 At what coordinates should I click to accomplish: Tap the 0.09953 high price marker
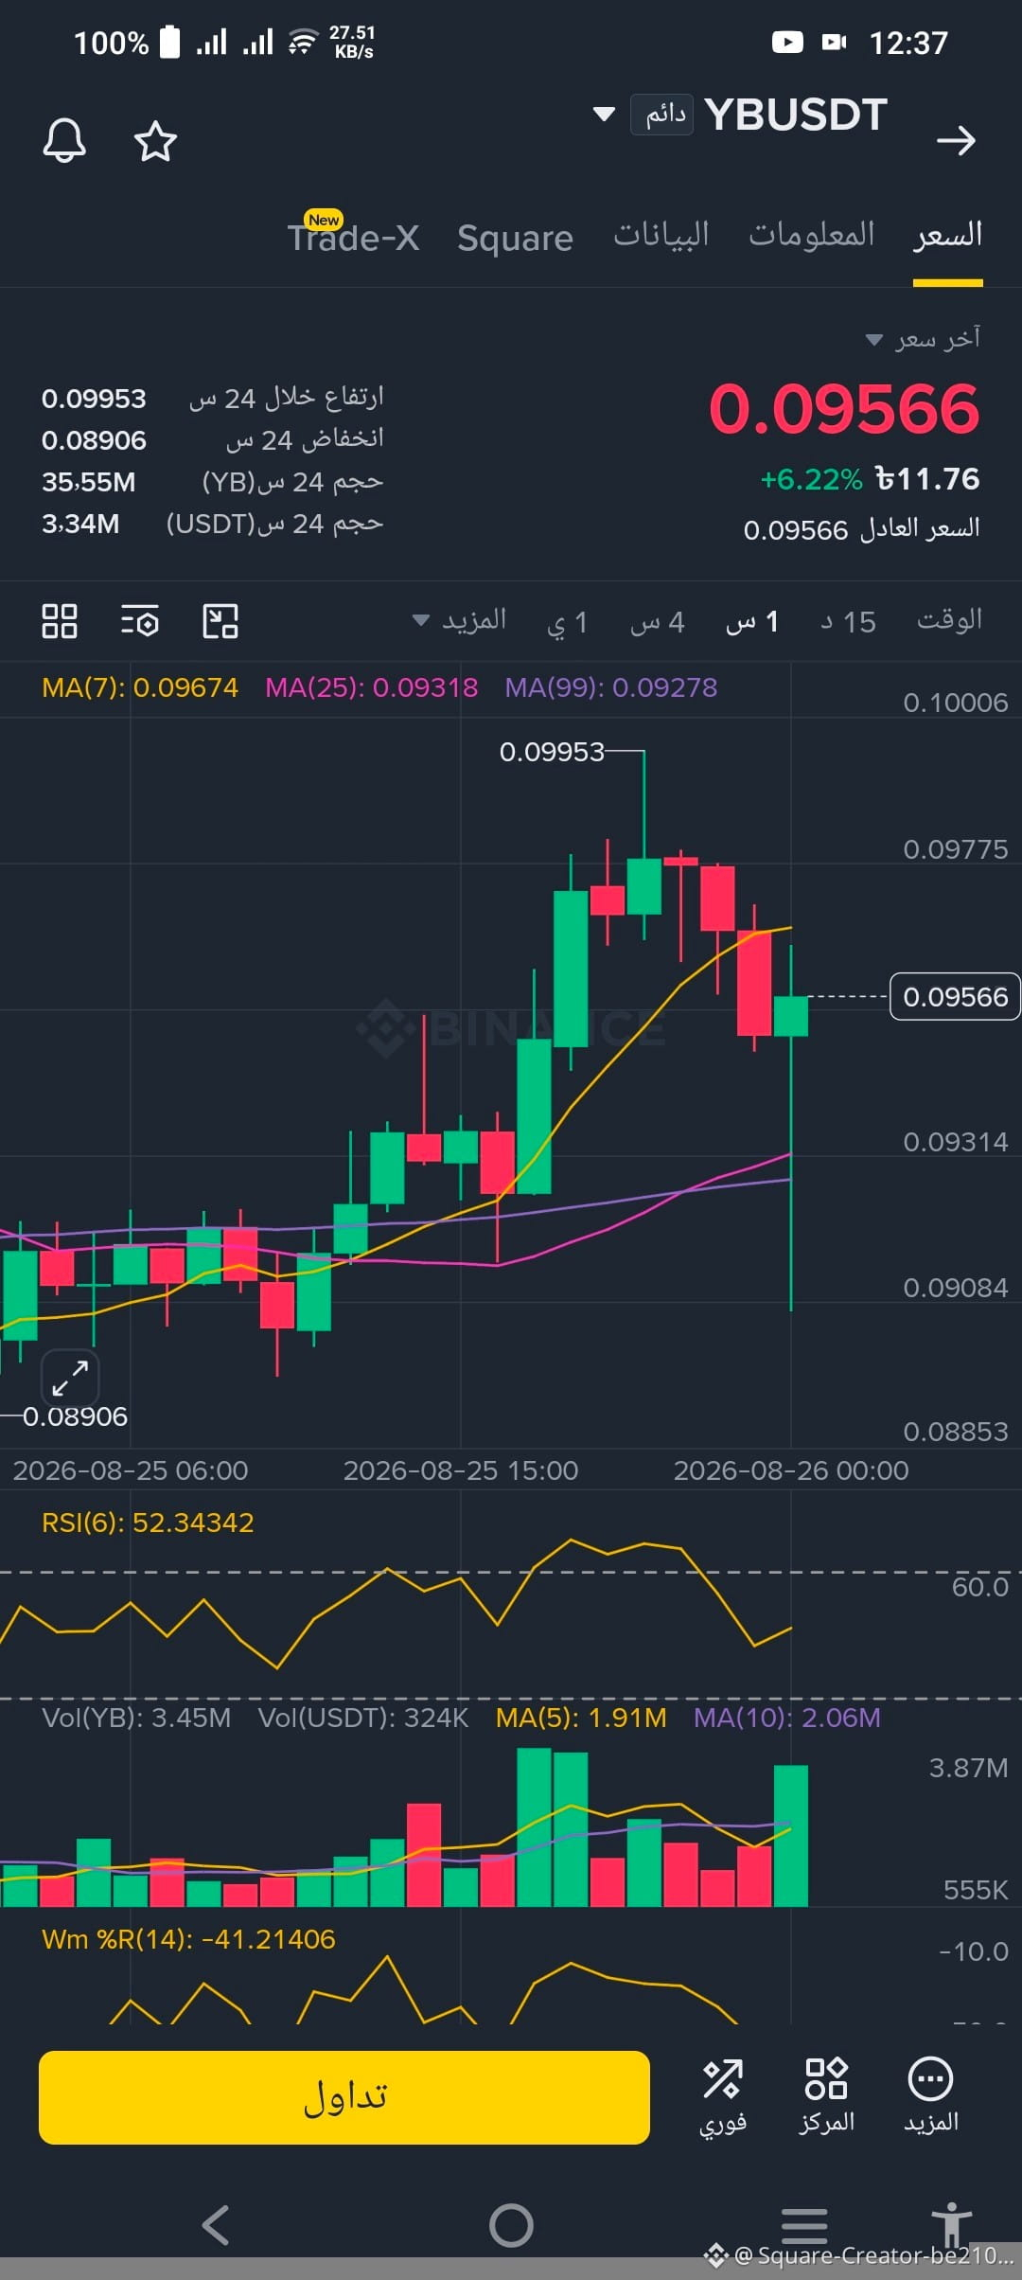coord(552,752)
